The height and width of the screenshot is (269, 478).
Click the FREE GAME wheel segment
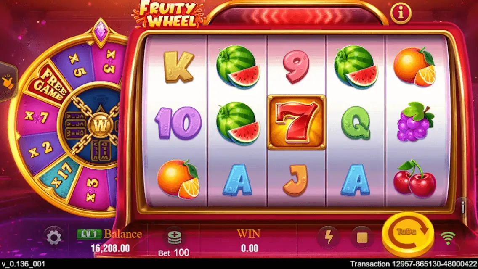tap(49, 84)
